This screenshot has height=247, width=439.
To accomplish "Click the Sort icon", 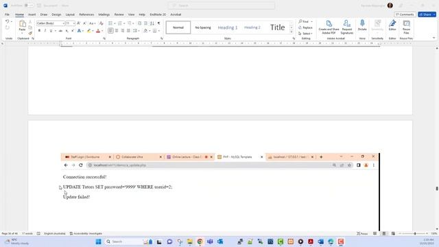I will (152, 23).
